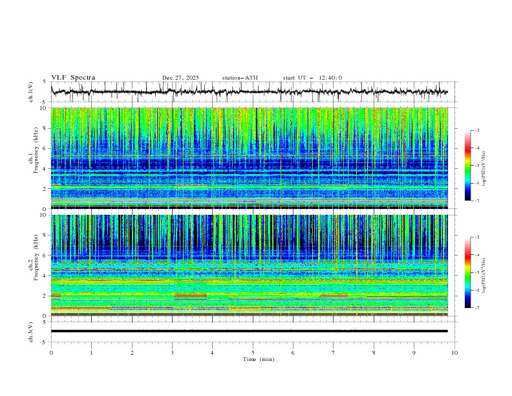Click the 'ch.1(V)' waveform axis label
This screenshot has height=396, width=512.
(31, 92)
